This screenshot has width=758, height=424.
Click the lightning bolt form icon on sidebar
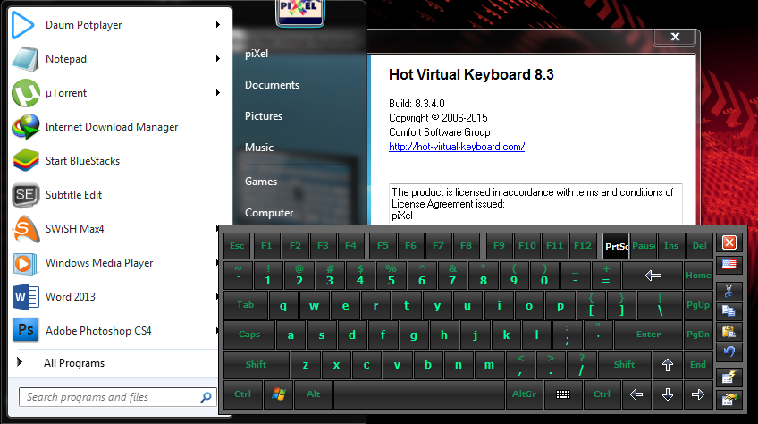(729, 377)
